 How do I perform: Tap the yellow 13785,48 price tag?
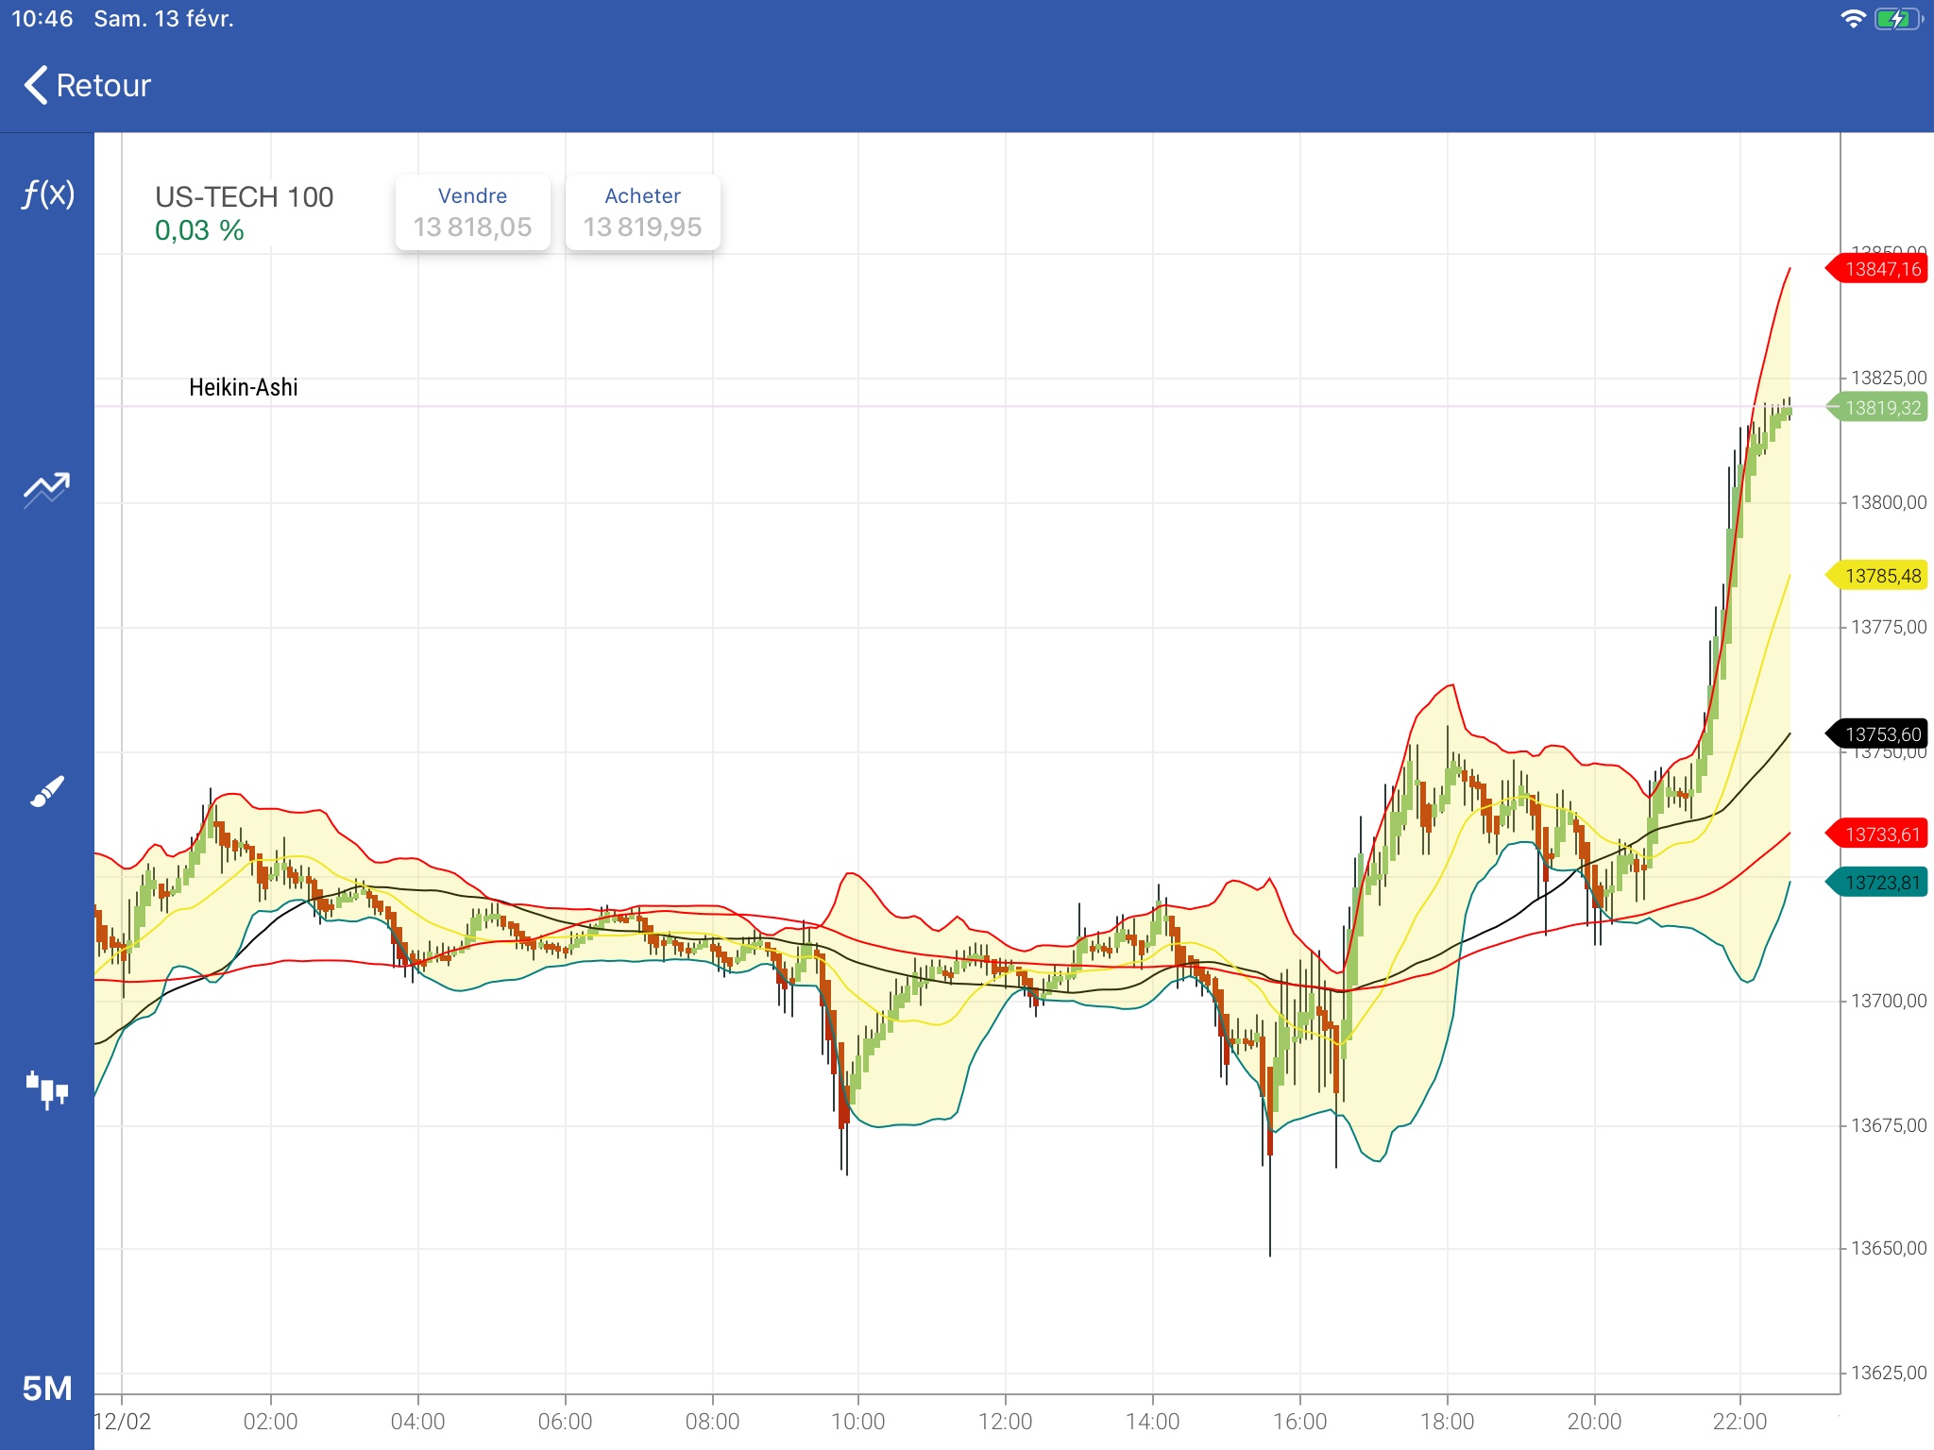click(1880, 576)
